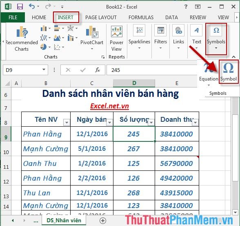Viewport: 240px width, 226px height.
Task: Open Customize Quick Access Toolbar menu
Action: [62, 7]
